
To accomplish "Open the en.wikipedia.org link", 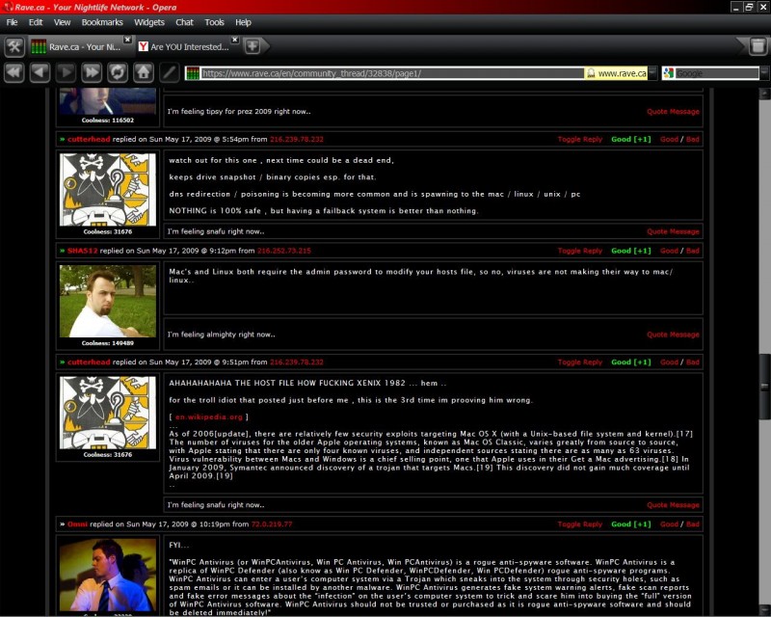I will point(209,417).
